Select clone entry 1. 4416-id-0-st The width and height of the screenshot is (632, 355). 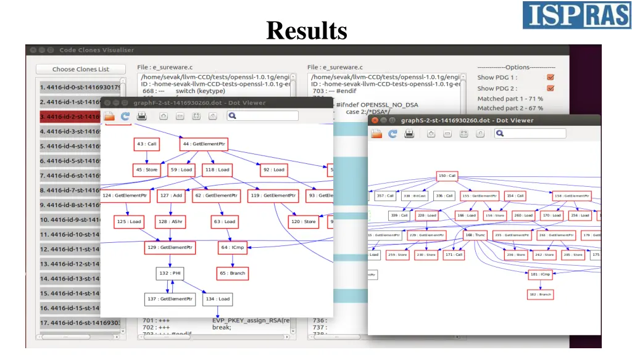(80, 88)
